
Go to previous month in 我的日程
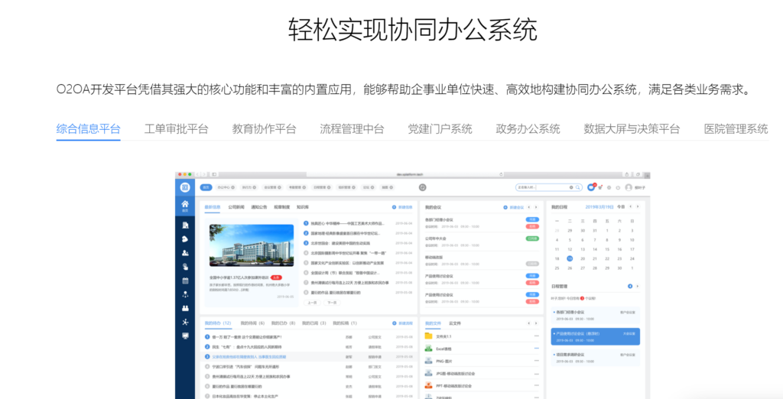[630, 206]
